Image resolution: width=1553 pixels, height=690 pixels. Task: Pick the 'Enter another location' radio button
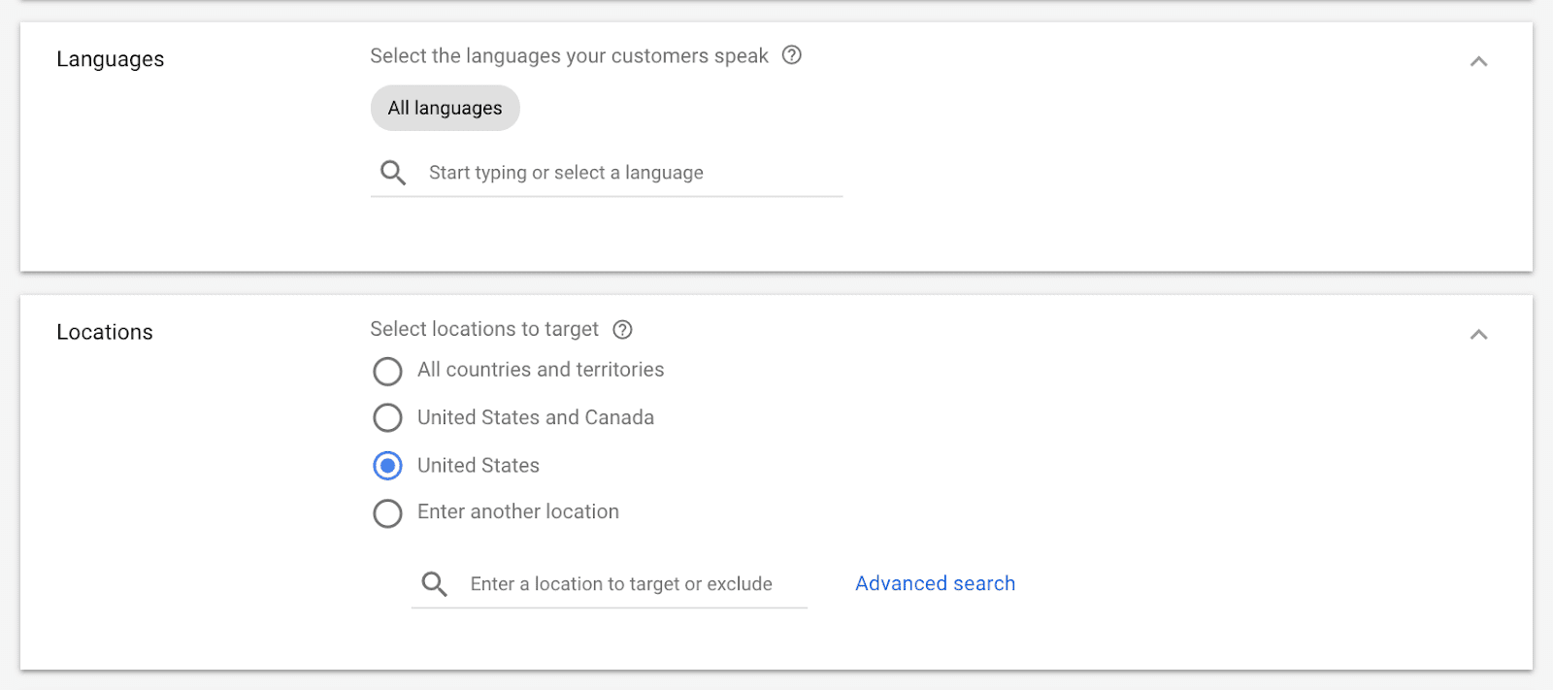click(387, 513)
